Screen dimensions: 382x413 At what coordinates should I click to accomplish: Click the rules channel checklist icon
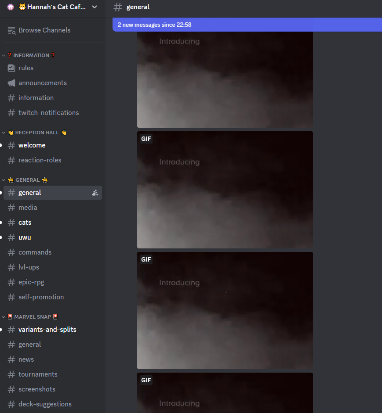(11, 68)
